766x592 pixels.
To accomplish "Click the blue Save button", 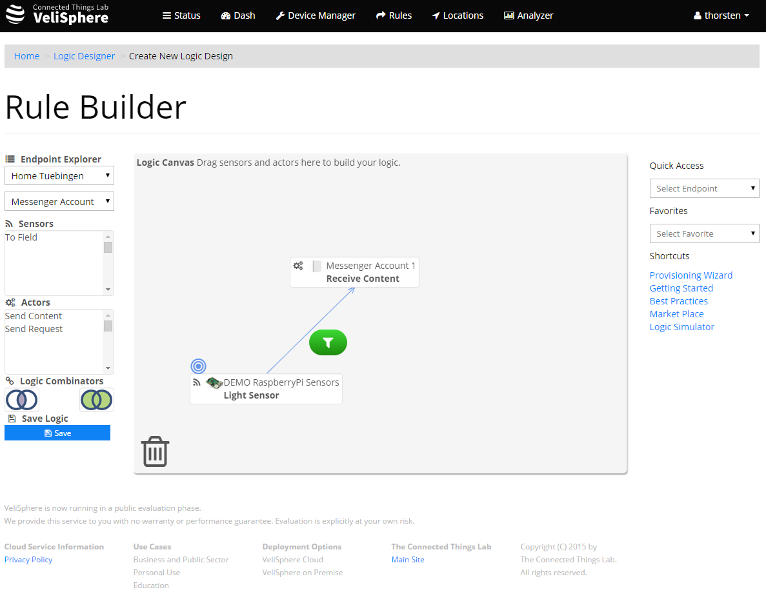I will pyautogui.click(x=57, y=433).
